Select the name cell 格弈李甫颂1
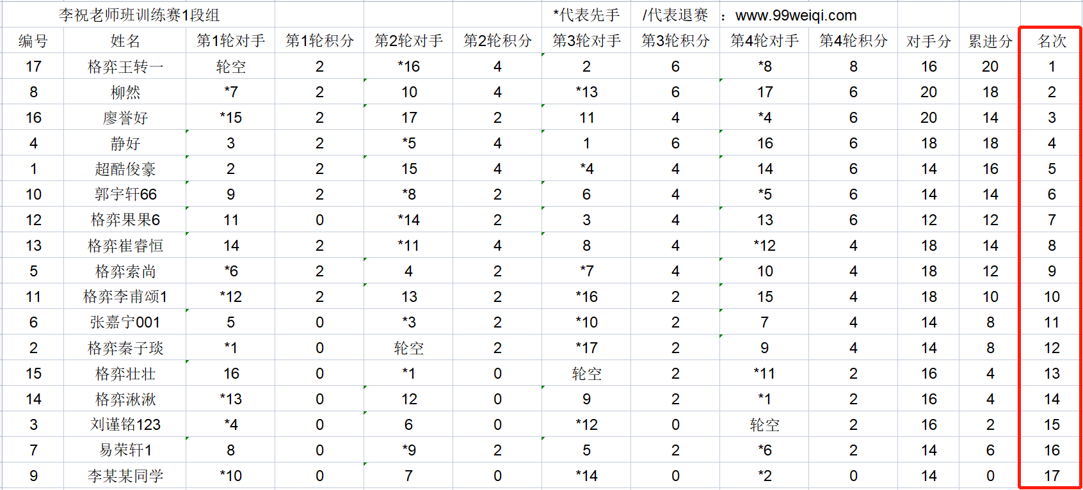The height and width of the screenshot is (490, 1083). pyautogui.click(x=125, y=297)
